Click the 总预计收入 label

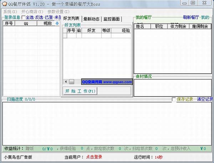tap(180, 148)
